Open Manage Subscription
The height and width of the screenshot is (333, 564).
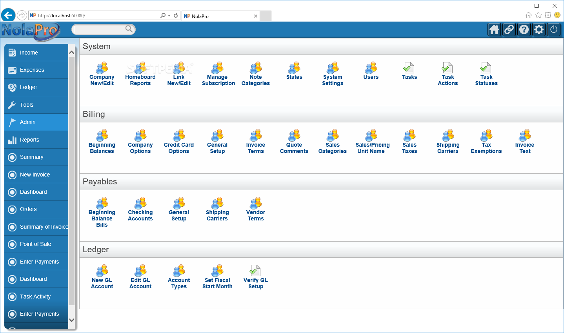click(x=218, y=74)
